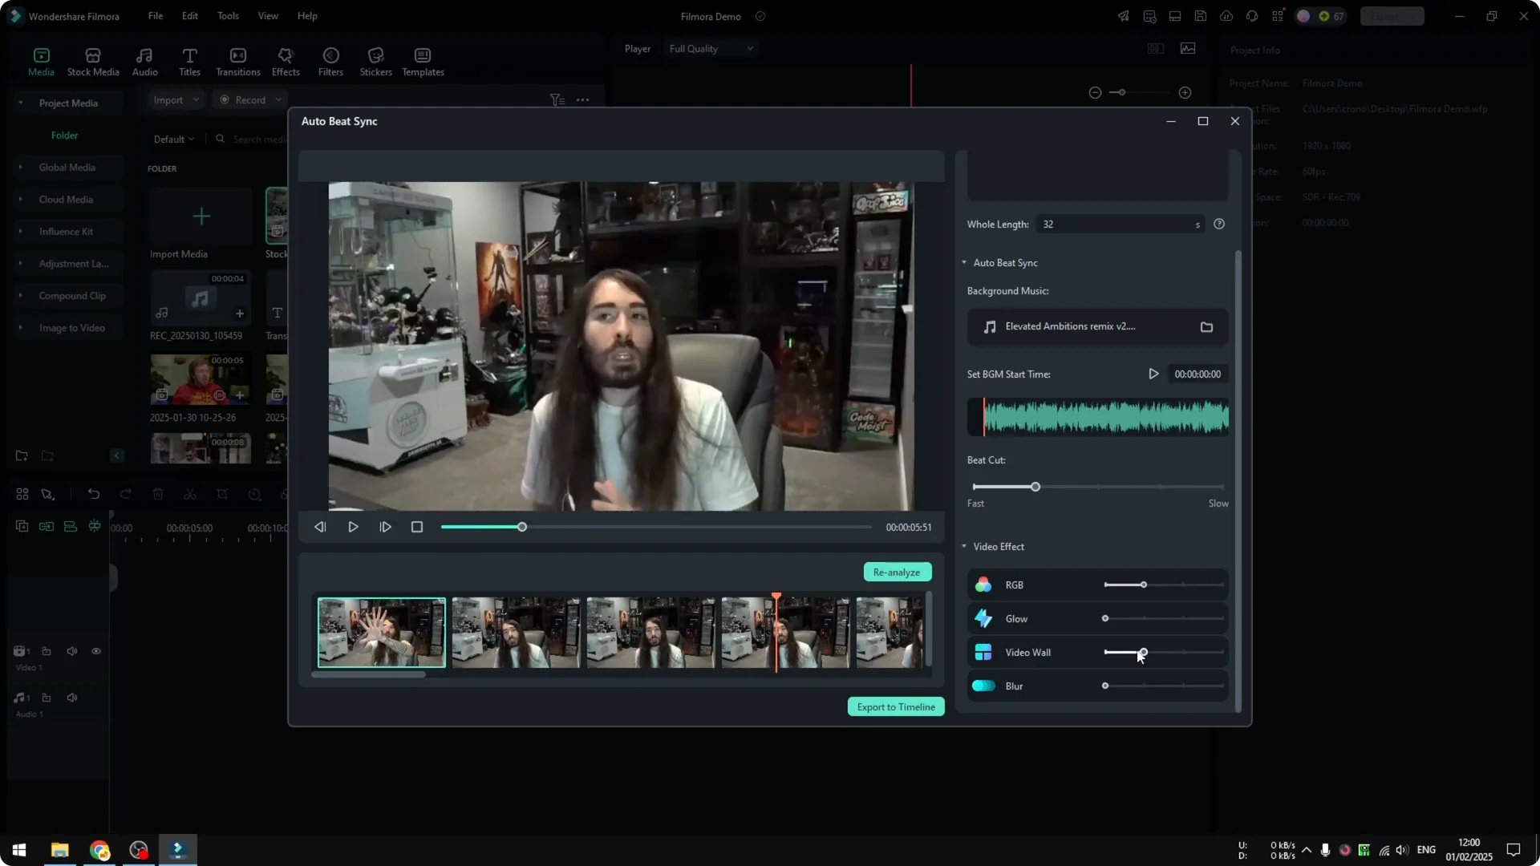1540x866 pixels.
Task: Open the Tools menu
Action: click(227, 16)
